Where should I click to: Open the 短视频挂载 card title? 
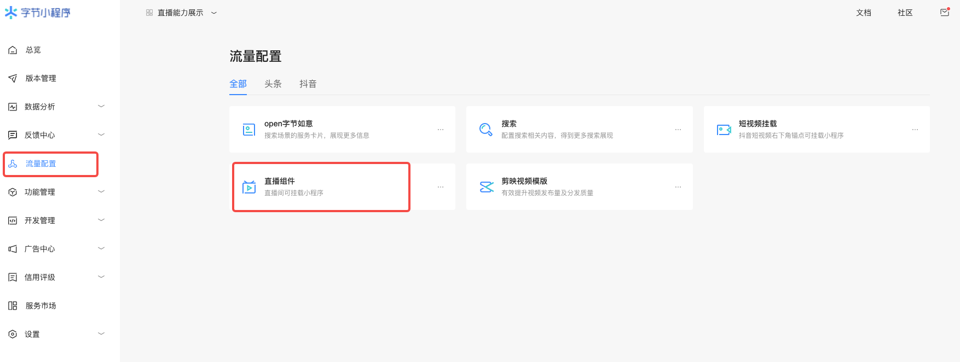[757, 124]
